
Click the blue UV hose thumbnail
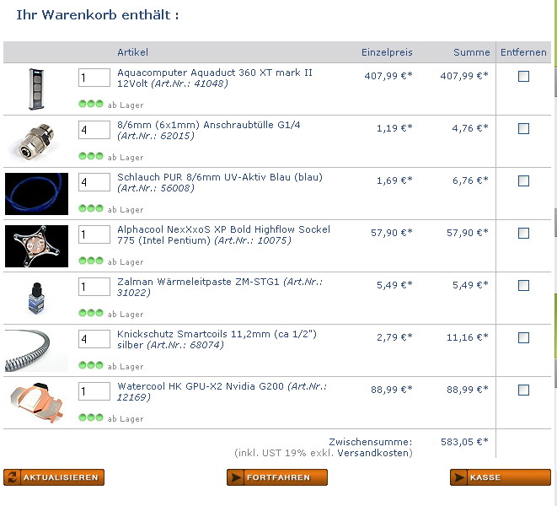tap(36, 194)
